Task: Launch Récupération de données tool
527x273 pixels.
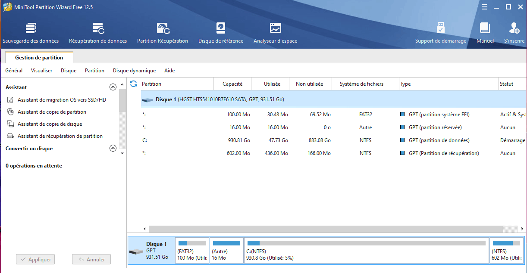Action: 98,33
